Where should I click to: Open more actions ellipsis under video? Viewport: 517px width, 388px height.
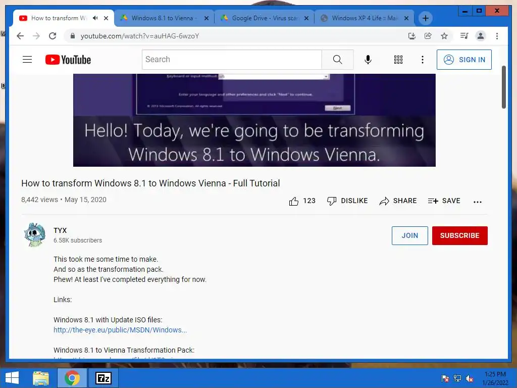478,202
